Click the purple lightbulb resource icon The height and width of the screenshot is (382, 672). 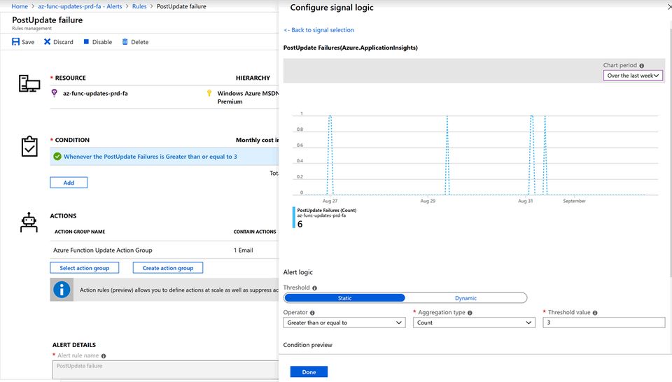coord(54,93)
